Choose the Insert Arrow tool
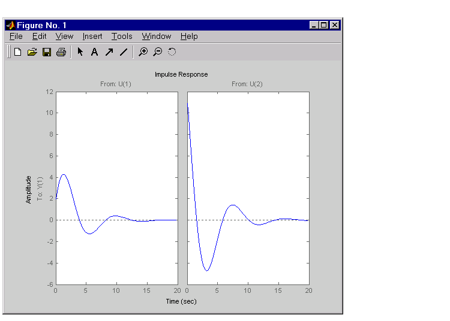The height and width of the screenshot is (321, 450). [109, 52]
